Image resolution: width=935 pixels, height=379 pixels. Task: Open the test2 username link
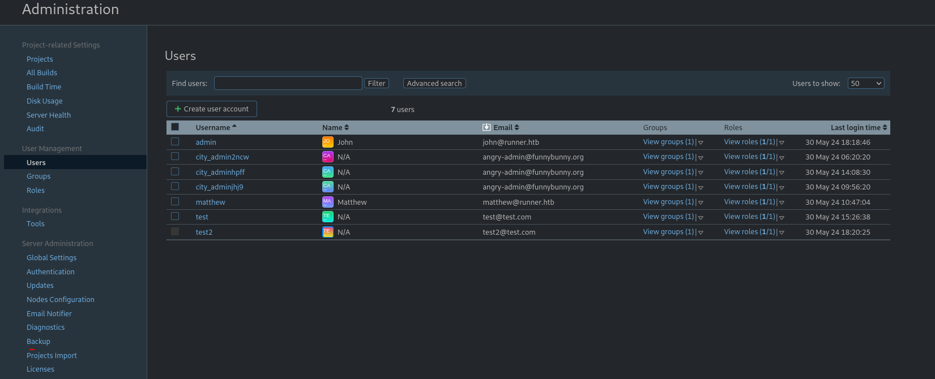click(204, 232)
